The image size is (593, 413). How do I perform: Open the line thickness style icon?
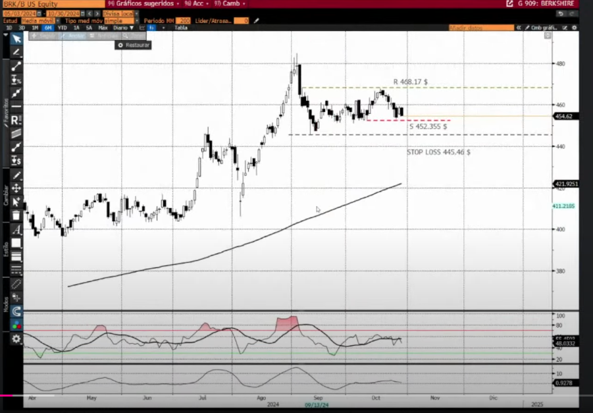16,257
